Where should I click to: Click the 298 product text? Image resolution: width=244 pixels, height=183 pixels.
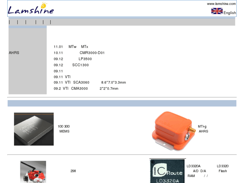click(73, 171)
